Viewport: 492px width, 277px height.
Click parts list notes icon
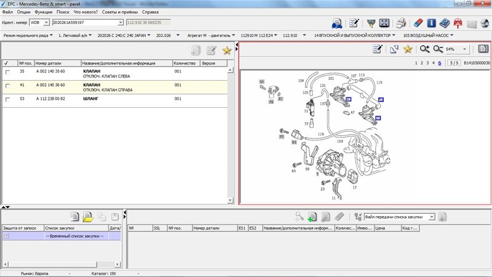[x=211, y=50]
